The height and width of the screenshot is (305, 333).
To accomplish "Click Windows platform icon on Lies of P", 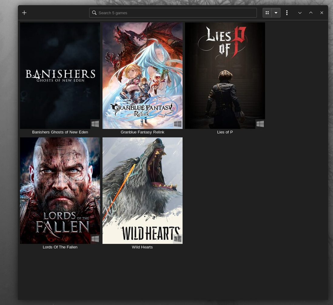I will (260, 124).
